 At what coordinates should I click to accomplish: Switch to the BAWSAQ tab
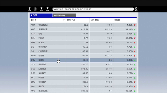pos(64,15)
